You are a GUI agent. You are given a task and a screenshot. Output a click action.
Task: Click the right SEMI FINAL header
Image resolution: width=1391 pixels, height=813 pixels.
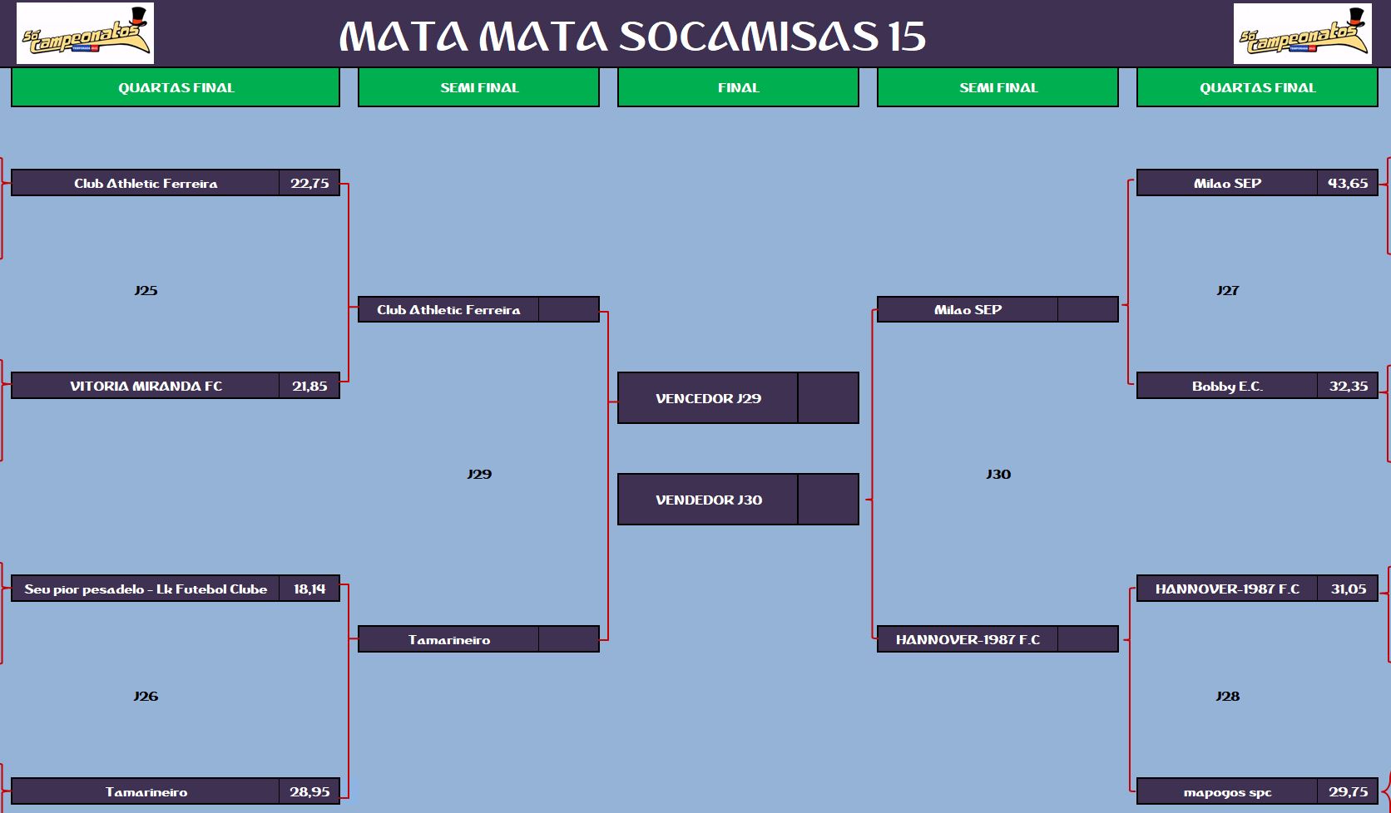(997, 87)
